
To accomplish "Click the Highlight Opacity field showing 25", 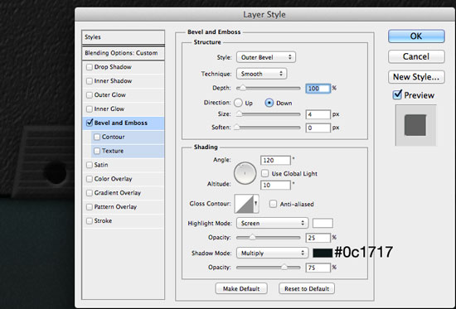I will (x=318, y=238).
